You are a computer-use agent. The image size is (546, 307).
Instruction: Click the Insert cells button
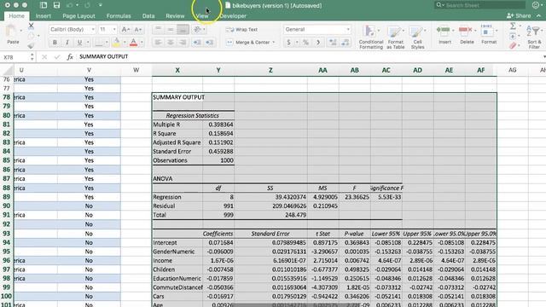coord(444,34)
